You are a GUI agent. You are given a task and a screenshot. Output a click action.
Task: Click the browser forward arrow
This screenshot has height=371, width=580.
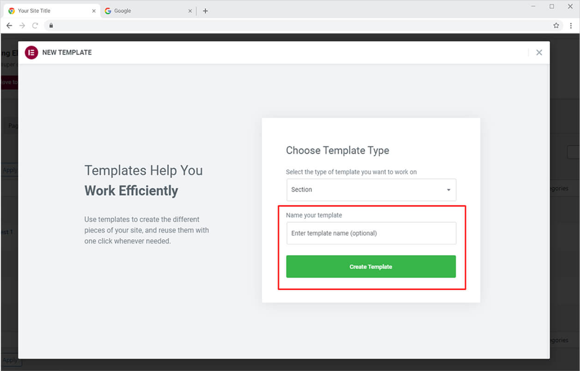(x=22, y=25)
